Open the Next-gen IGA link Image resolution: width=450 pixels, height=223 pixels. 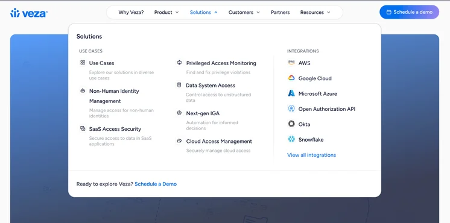(x=203, y=113)
